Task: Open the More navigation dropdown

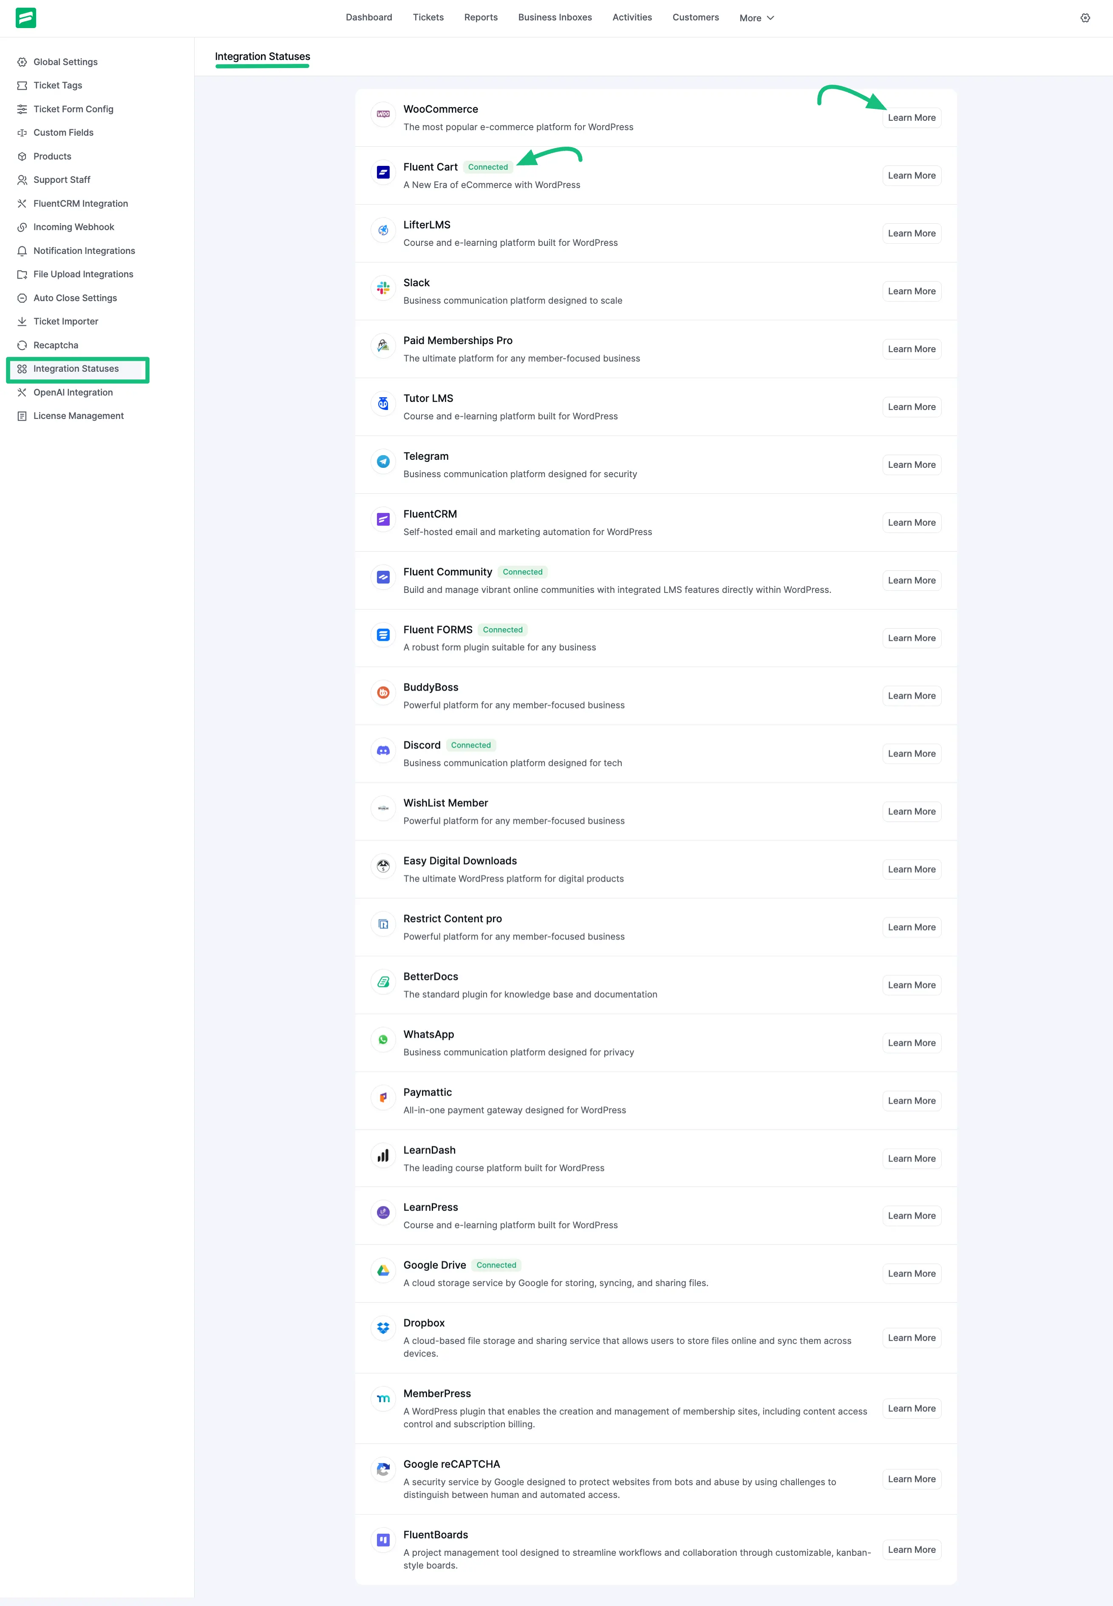Action: tap(756, 17)
